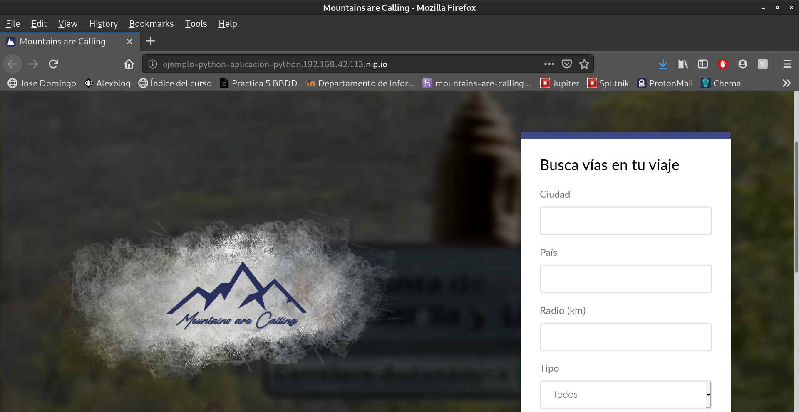Open the ProtonMail bookmark

click(665, 83)
